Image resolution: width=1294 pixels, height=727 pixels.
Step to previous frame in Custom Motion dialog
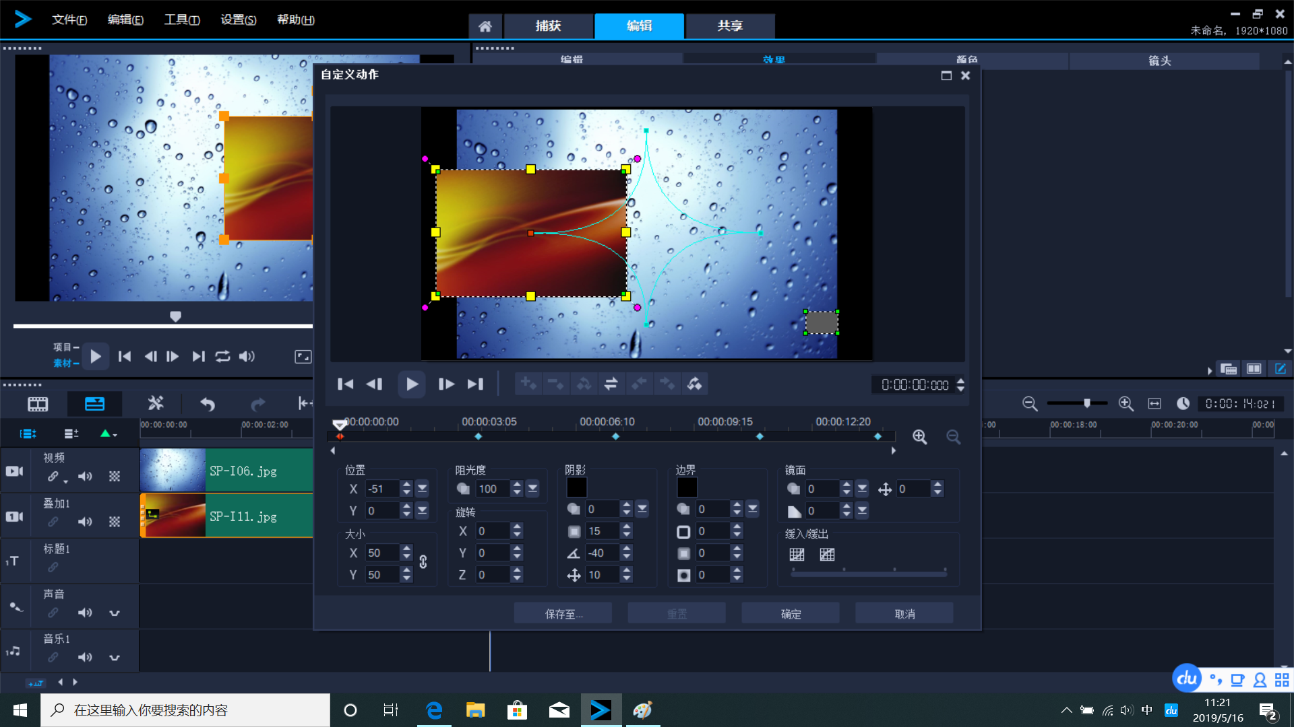tap(375, 384)
